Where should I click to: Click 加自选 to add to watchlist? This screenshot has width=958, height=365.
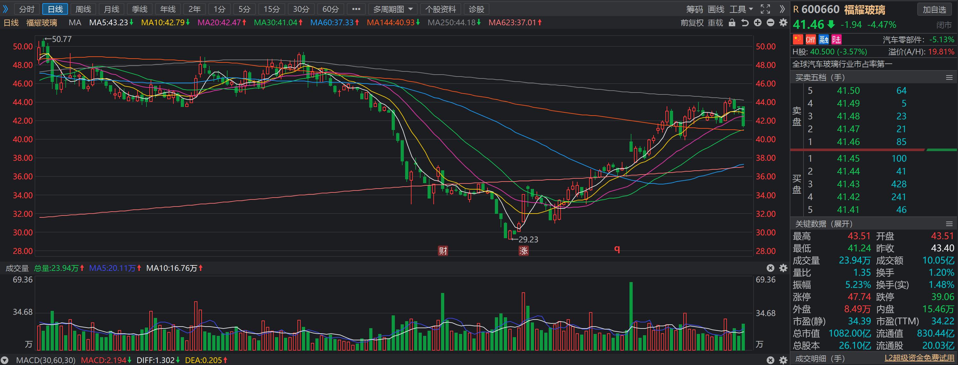click(x=934, y=10)
